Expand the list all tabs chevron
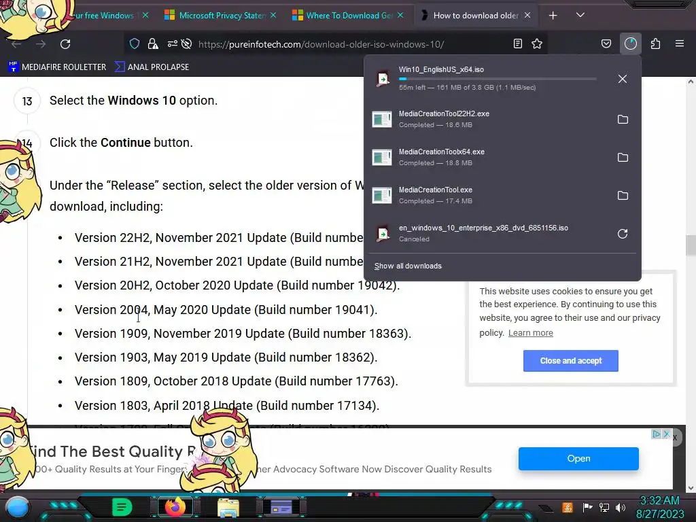This screenshot has height=522, width=696. point(580,15)
